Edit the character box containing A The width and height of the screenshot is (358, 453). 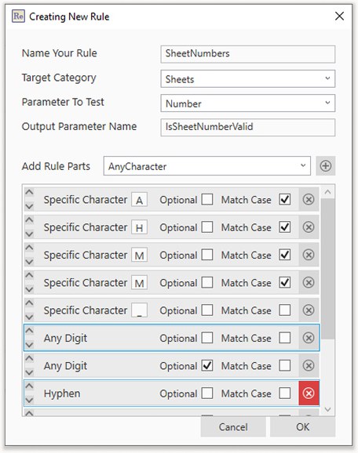tap(139, 200)
